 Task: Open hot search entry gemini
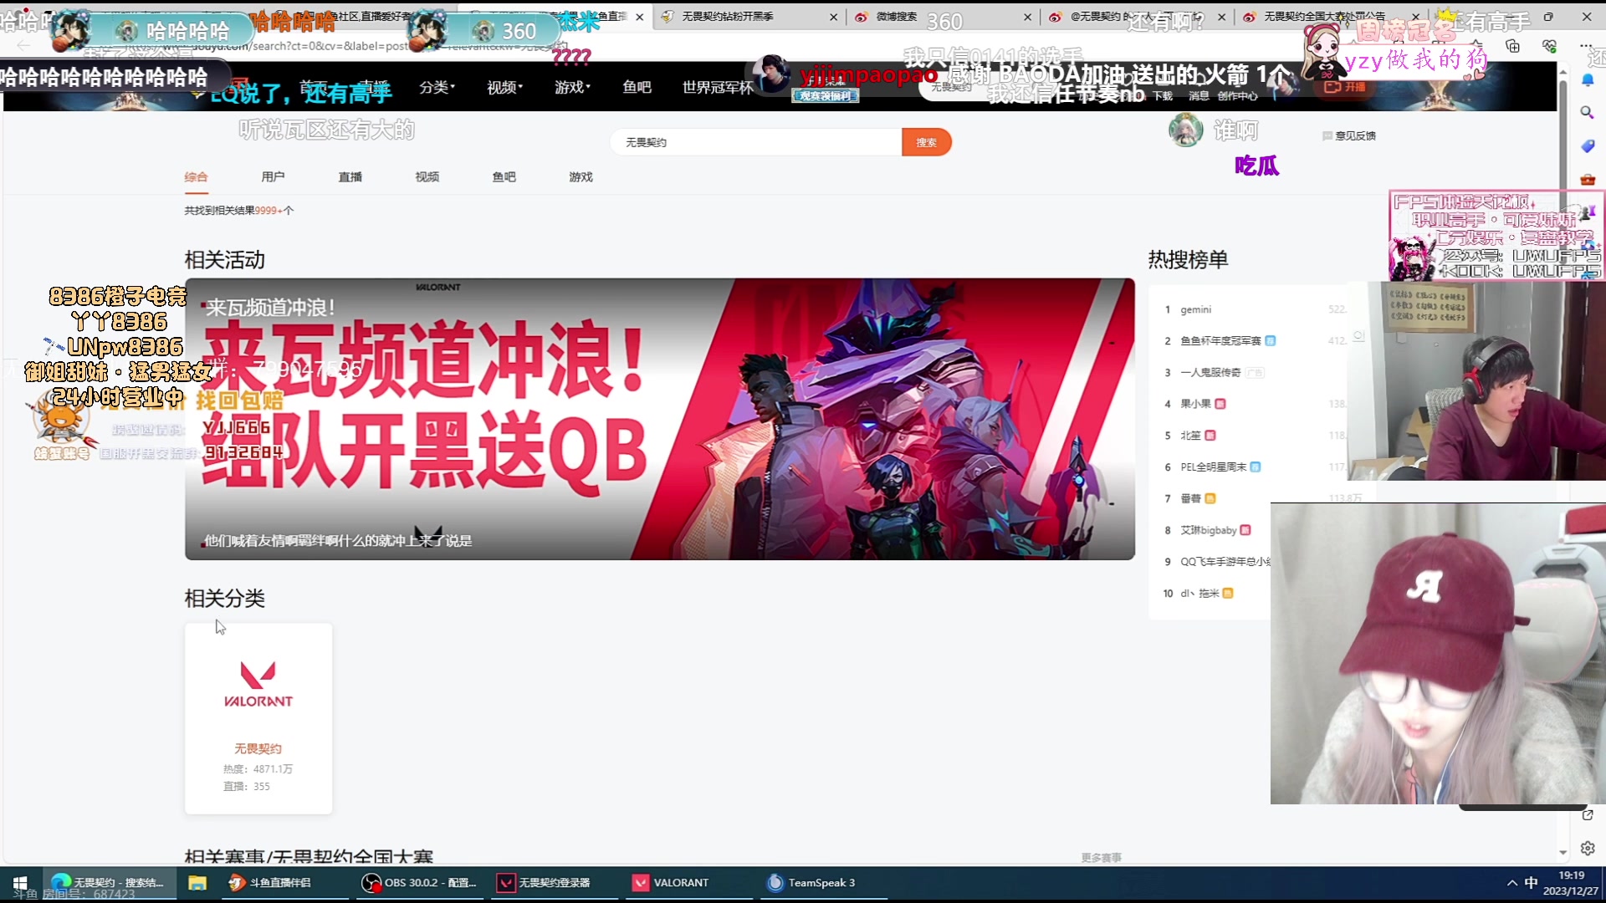(1195, 309)
